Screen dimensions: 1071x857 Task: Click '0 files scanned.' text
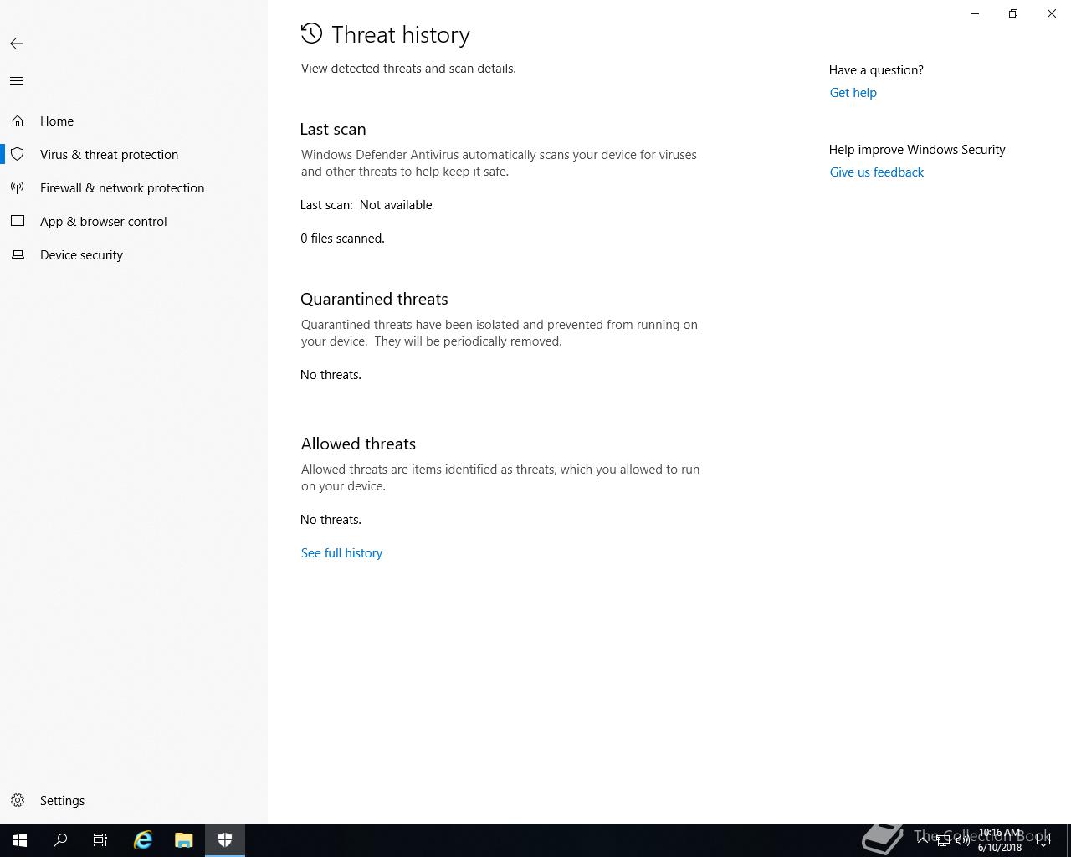pyautogui.click(x=343, y=239)
